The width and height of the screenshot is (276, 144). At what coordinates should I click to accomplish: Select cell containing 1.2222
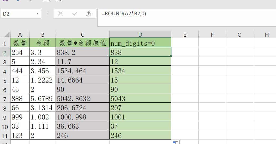click(43, 79)
